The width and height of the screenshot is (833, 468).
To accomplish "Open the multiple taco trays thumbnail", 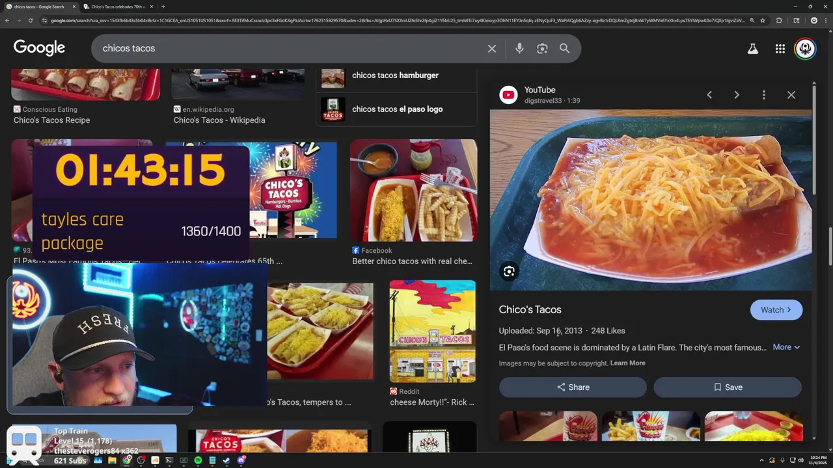I will [x=320, y=331].
